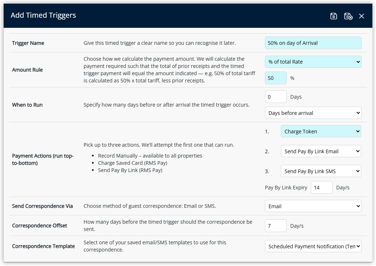Click 'How many days before the timed trigger' text
This screenshot has height=266, width=376.
click(168, 225)
